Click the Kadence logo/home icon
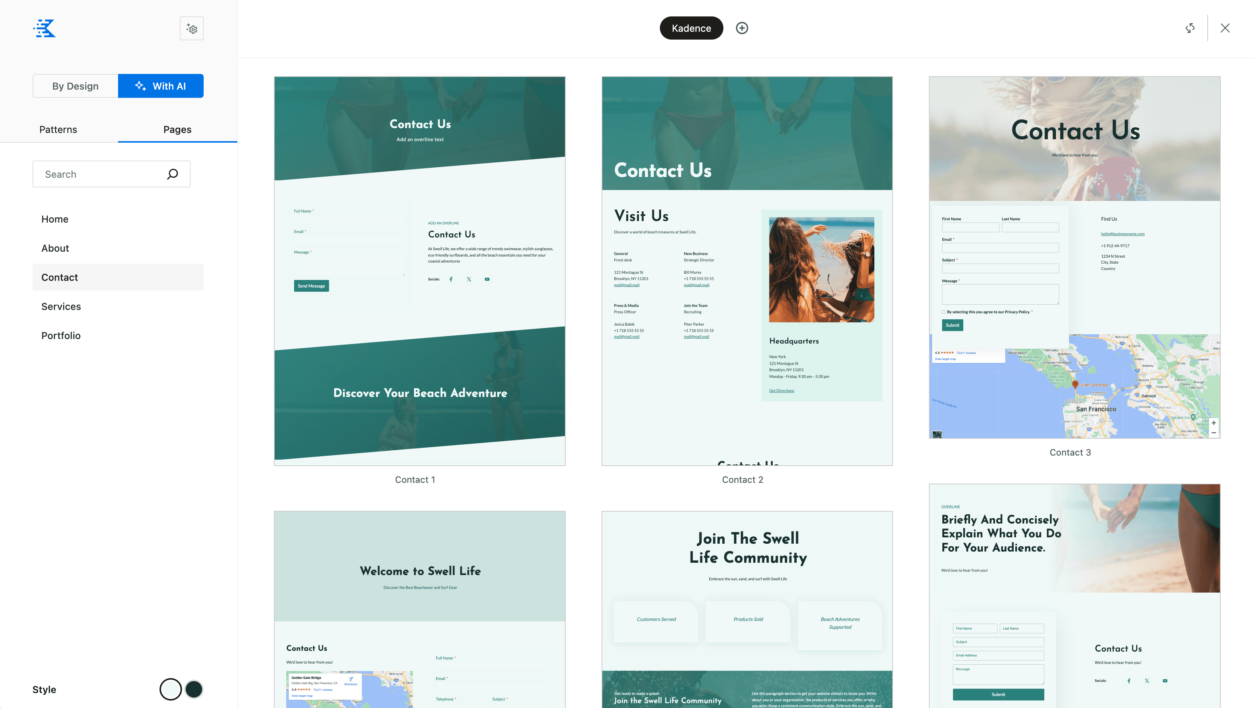The width and height of the screenshot is (1254, 708). (44, 28)
